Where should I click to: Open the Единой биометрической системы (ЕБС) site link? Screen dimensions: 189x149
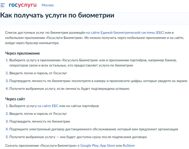(x=125, y=33)
